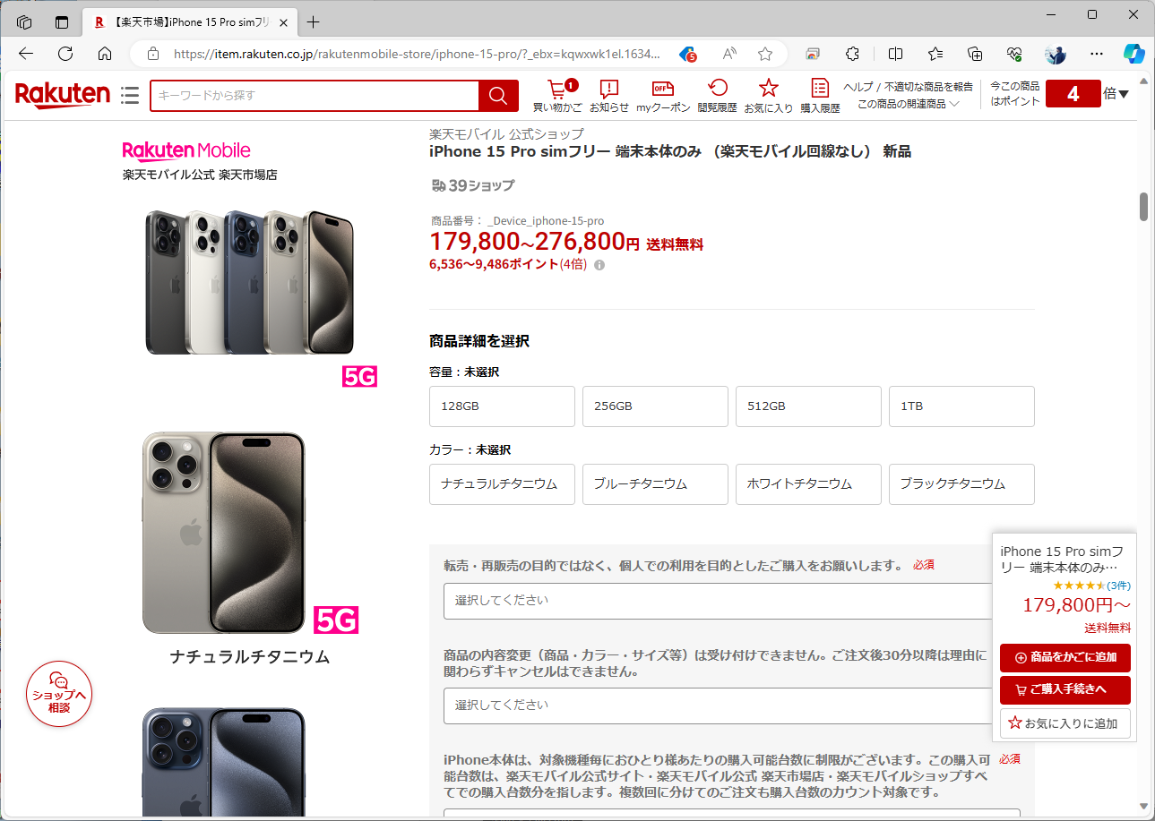Toggle split screen icon in toolbar
The width and height of the screenshot is (1155, 821).
point(895,54)
